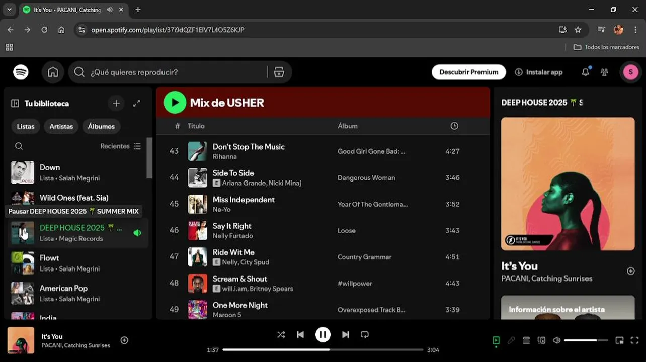Click Álbum column header
646x362 pixels.
348,126
